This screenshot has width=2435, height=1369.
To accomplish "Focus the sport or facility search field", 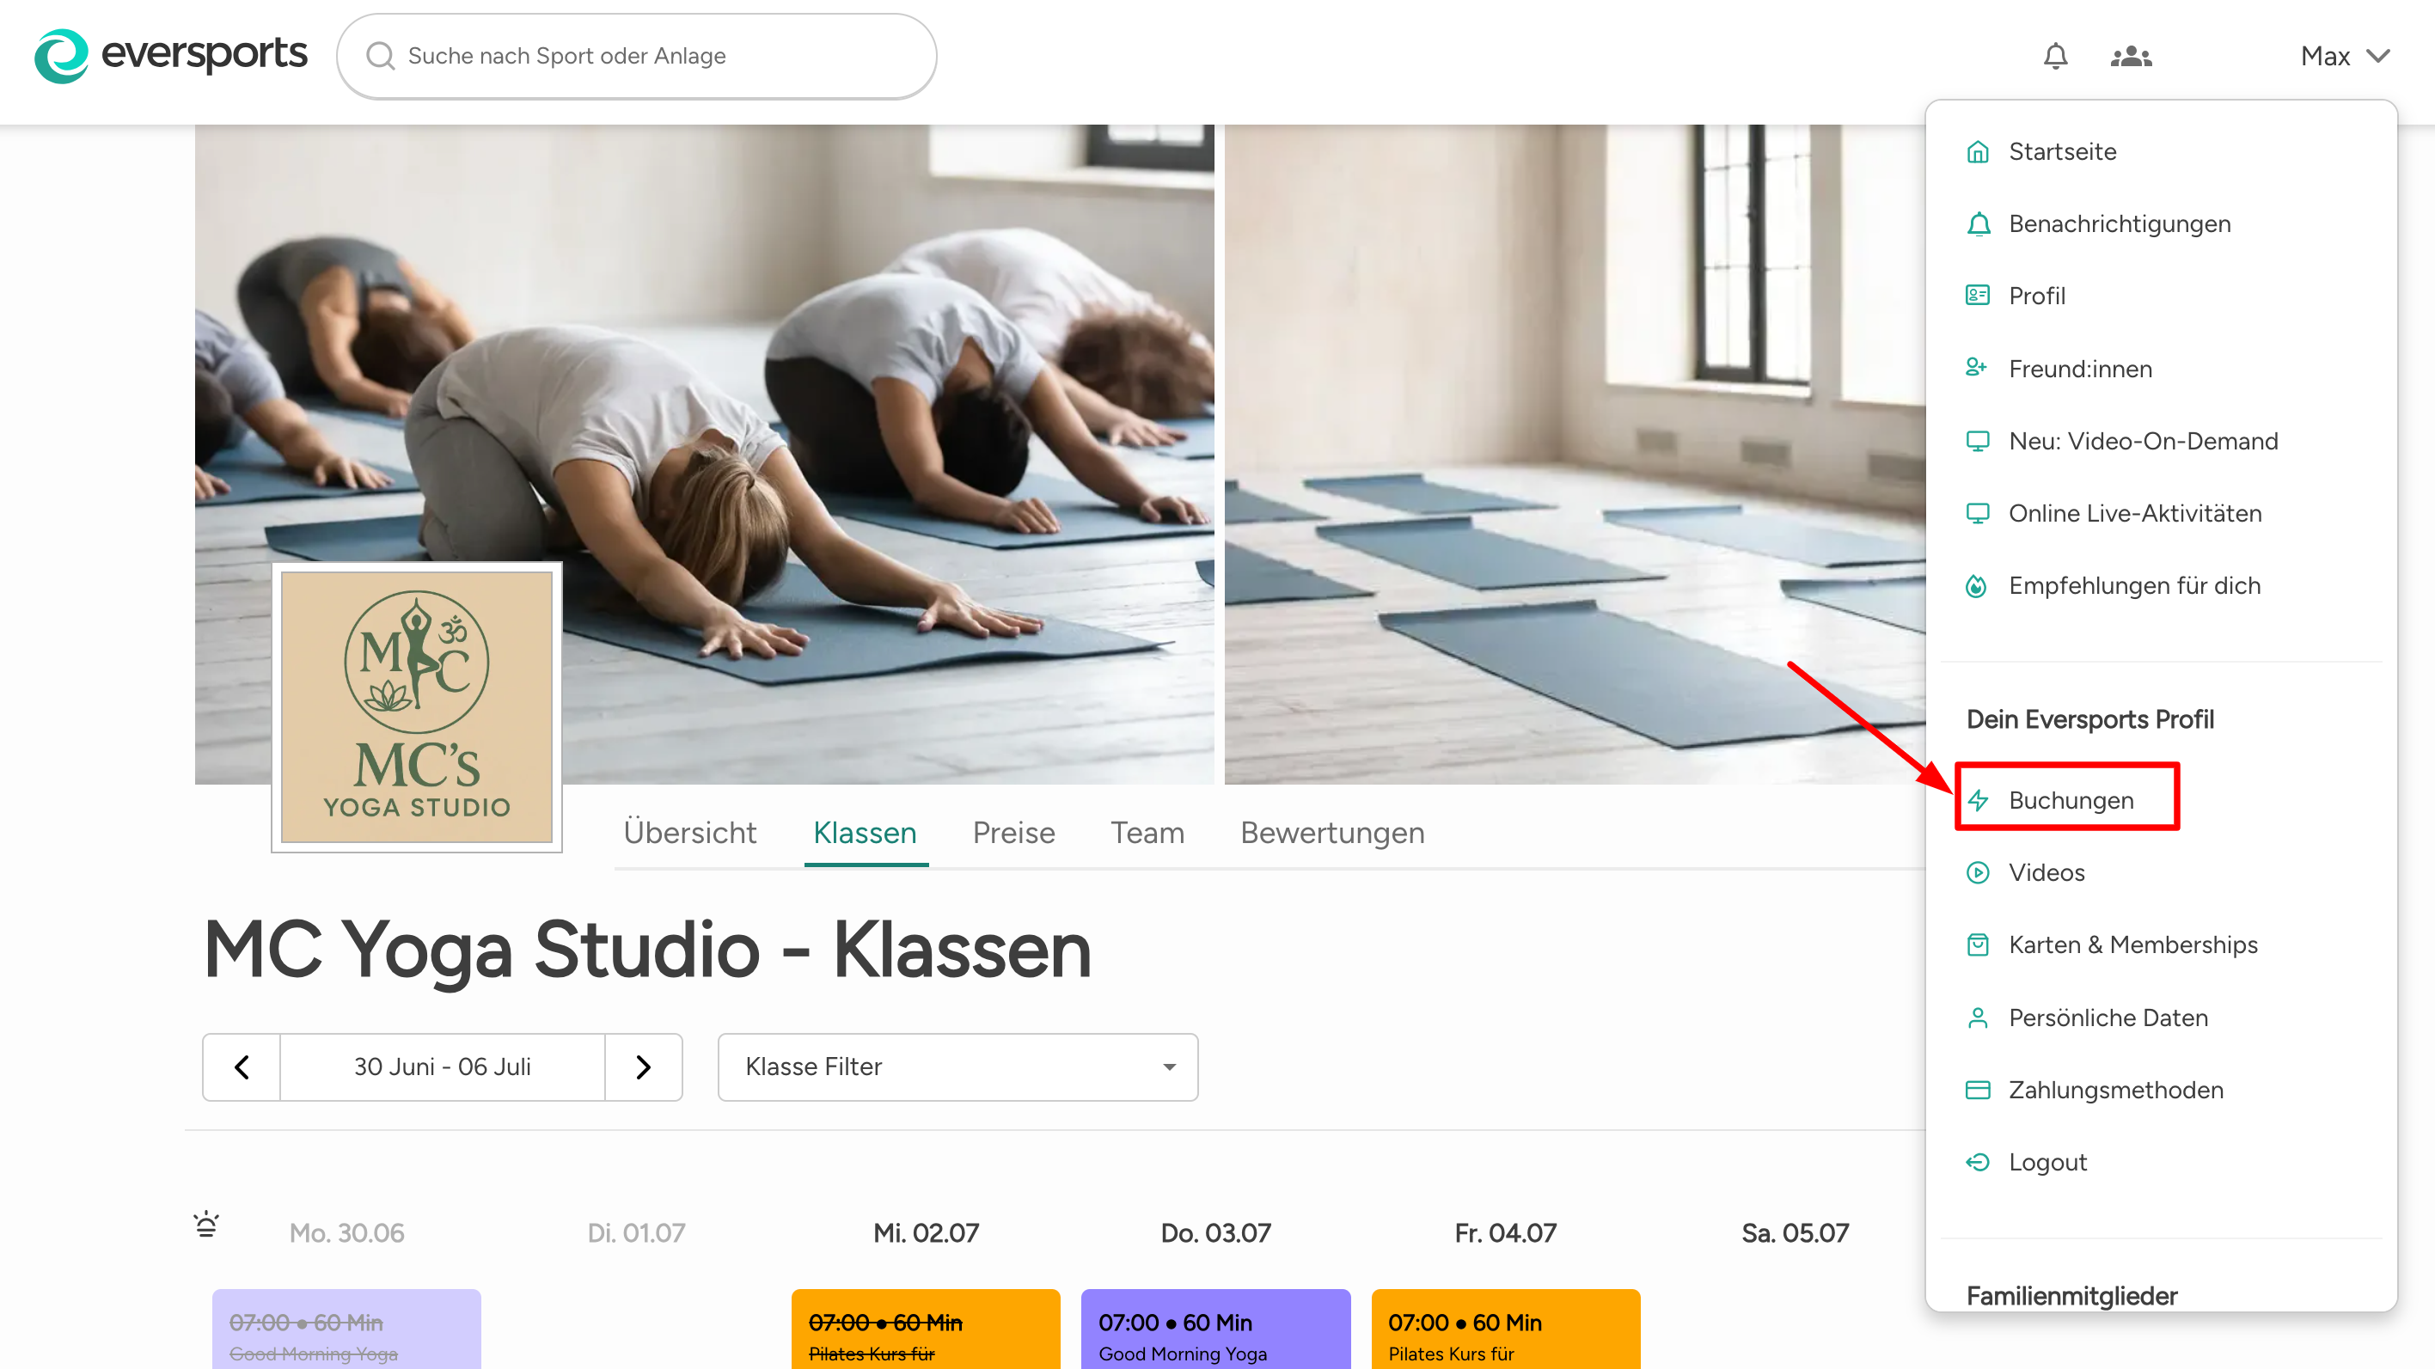I will (x=636, y=56).
